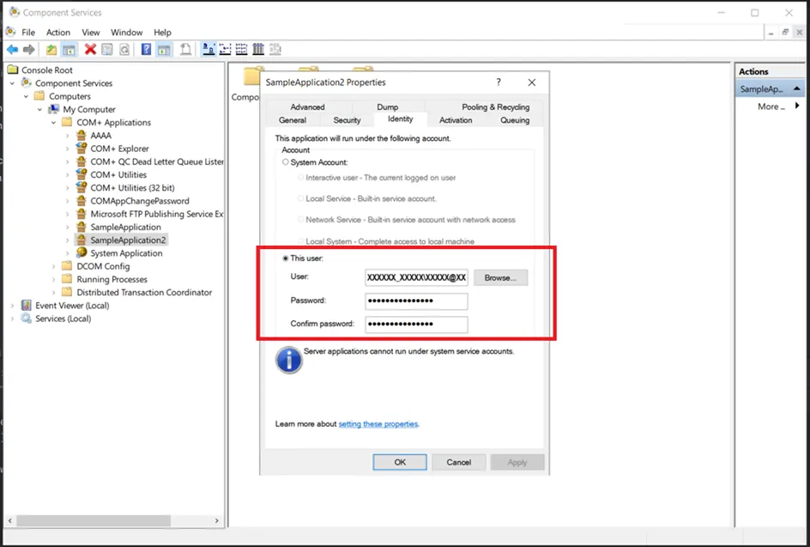The image size is (810, 547).
Task: Expand Event Viewer (Local) node
Action: point(12,306)
